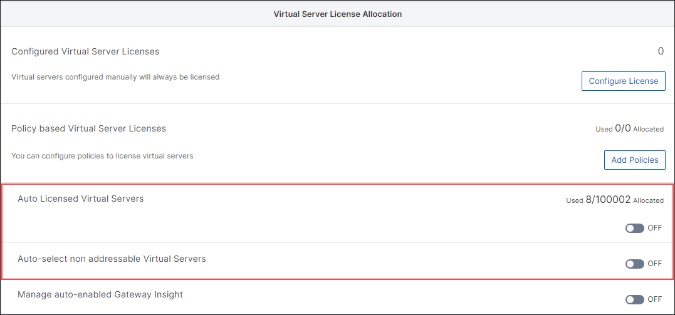Click the Policy based Virtual Server Licenses label

click(x=88, y=128)
